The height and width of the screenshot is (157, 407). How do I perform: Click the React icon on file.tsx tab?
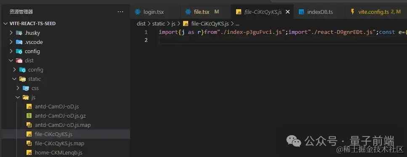point(188,12)
